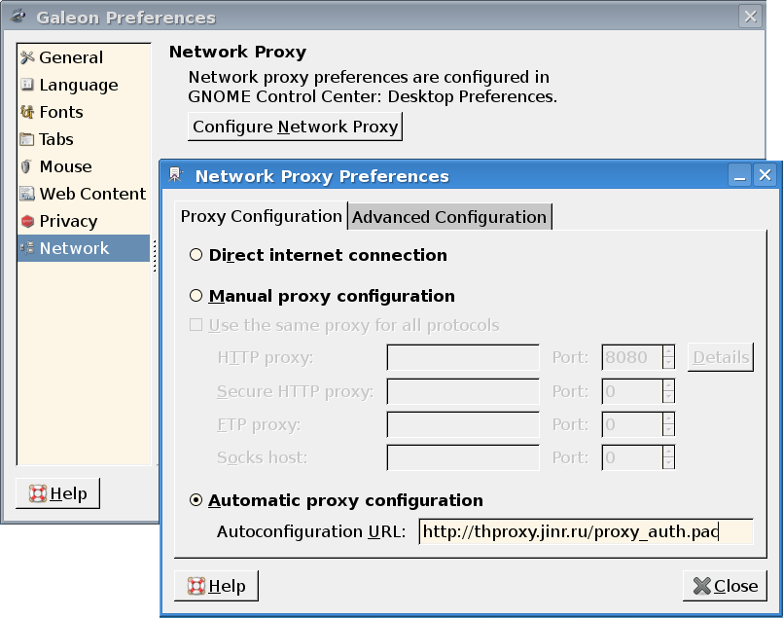Open the Language preferences category
This screenshot has width=783, height=618.
tap(84, 85)
